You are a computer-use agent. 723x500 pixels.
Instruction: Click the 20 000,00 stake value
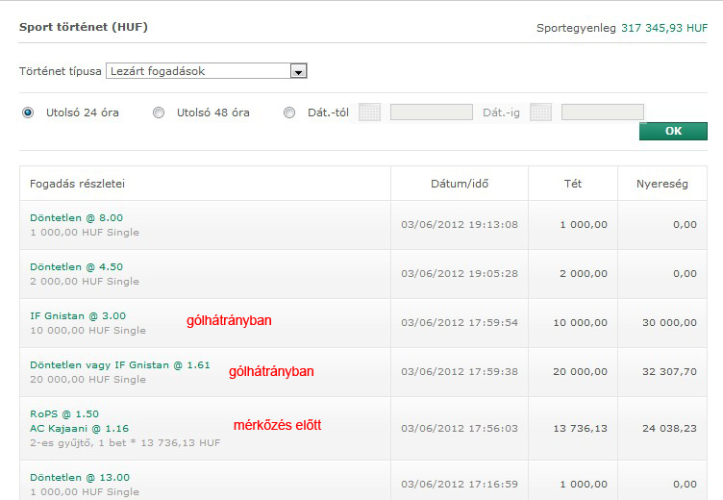tap(580, 371)
